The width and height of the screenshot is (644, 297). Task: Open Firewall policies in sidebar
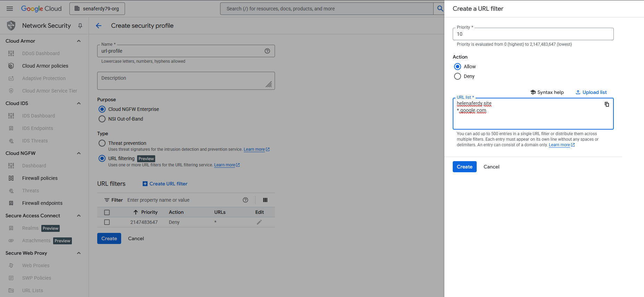(40, 178)
